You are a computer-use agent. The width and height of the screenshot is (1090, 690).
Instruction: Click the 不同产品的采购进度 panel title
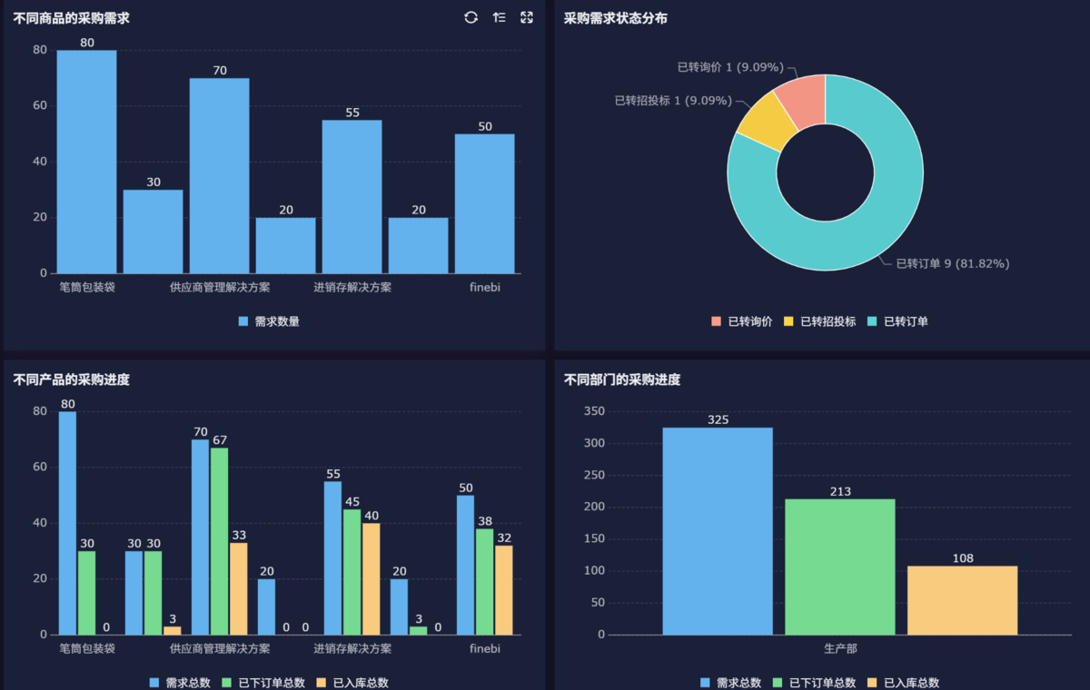click(x=71, y=379)
